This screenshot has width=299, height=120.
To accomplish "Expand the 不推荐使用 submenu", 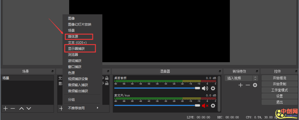I will [x=83, y=108].
